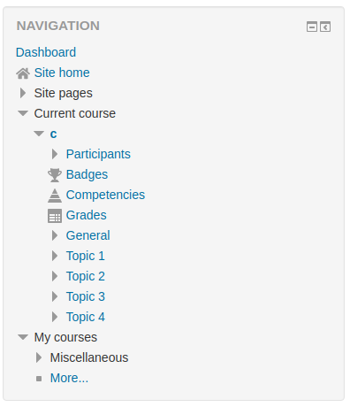Expand the Site pages tree node
Viewport: 350px width, 407px height.
click(x=23, y=93)
